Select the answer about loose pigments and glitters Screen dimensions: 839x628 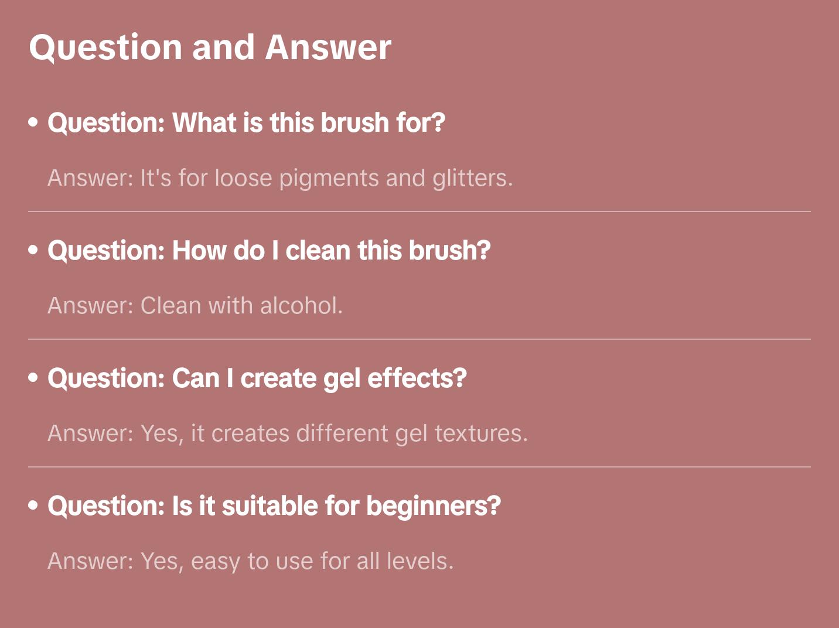pos(280,178)
